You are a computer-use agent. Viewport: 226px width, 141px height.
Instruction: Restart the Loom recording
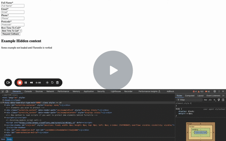click(x=52, y=83)
